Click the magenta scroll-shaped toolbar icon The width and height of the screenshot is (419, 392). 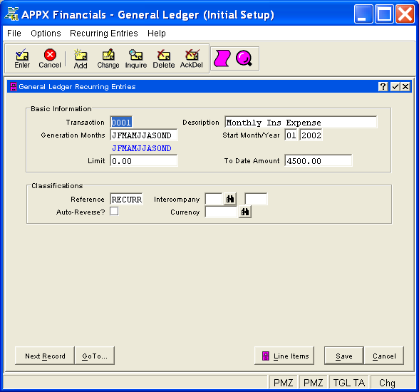tap(222, 58)
